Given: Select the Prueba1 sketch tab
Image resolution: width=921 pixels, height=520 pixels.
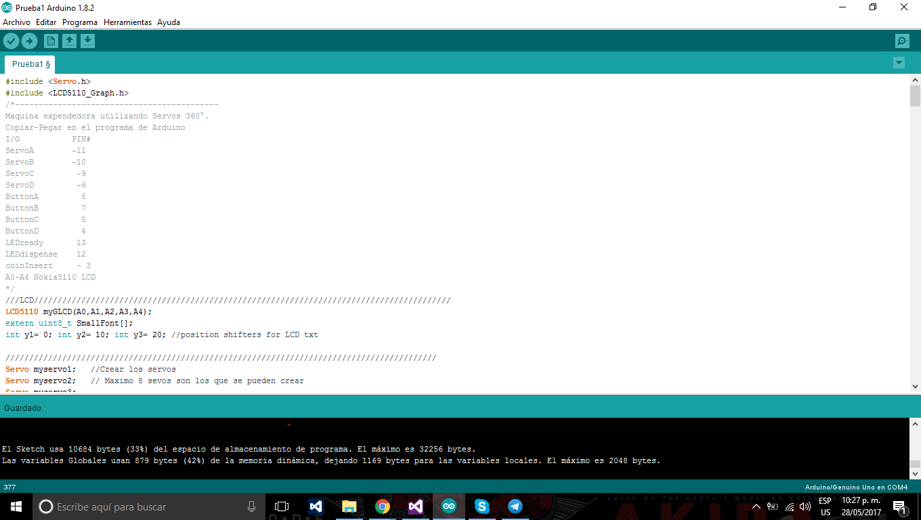Looking at the screenshot, I should [x=30, y=64].
